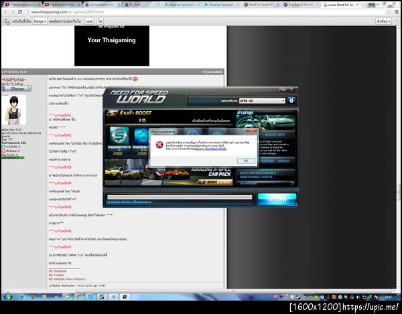Screen dimensions: 402x314
Task: Expand the APEX - US server dropdown
Action: (x=262, y=100)
